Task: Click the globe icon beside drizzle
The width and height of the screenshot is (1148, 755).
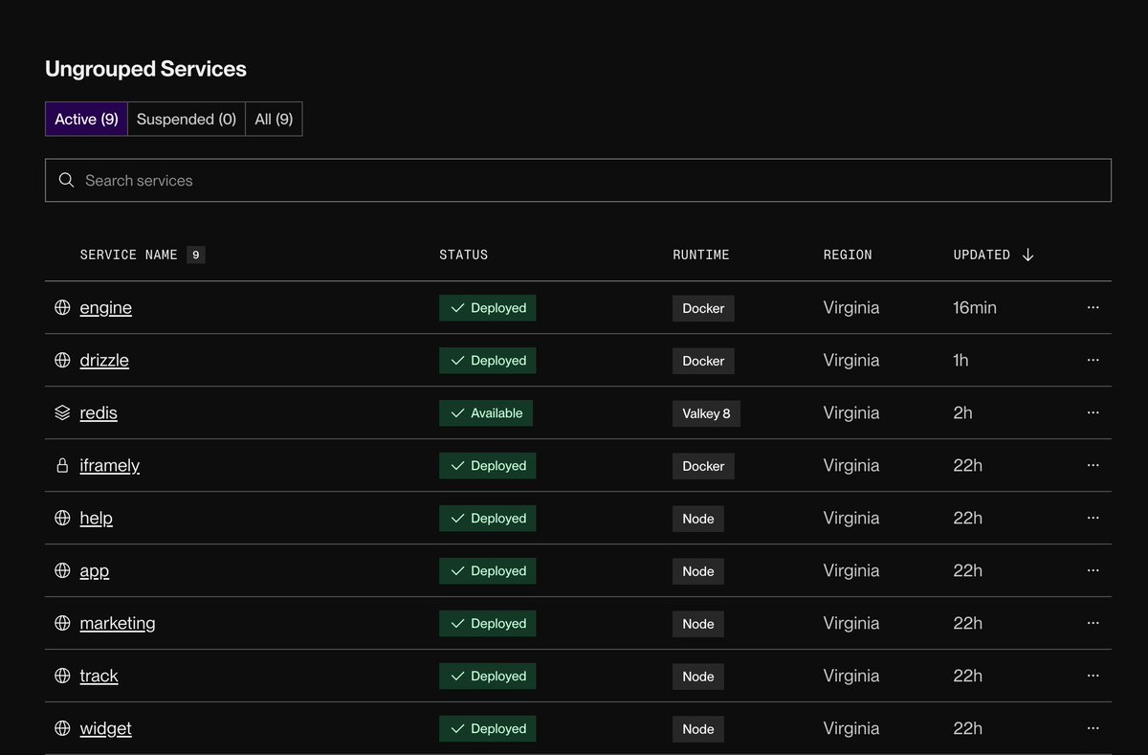Action: (x=62, y=361)
